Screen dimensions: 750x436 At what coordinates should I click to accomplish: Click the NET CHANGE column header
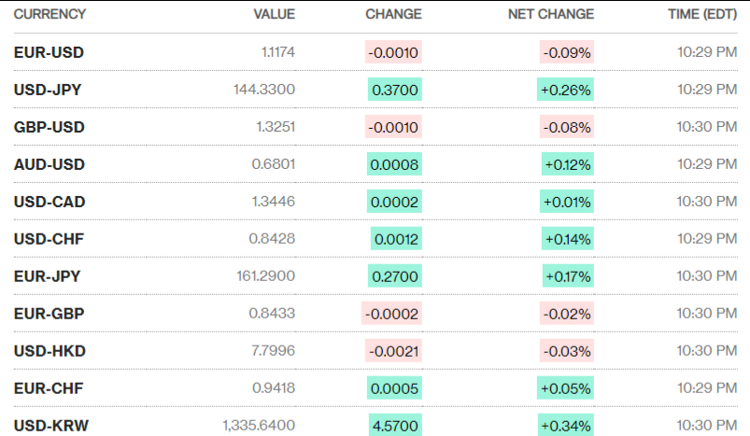550,14
